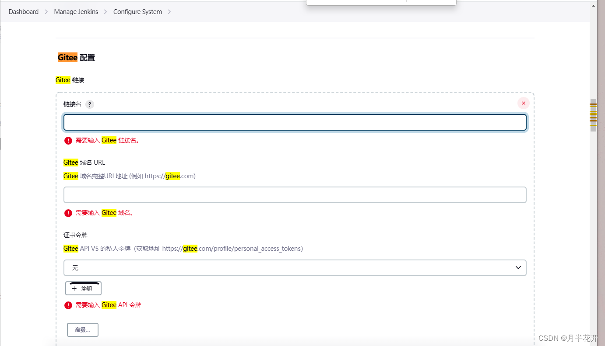
Task: Click the 证书令牌 label
Action: coord(76,235)
